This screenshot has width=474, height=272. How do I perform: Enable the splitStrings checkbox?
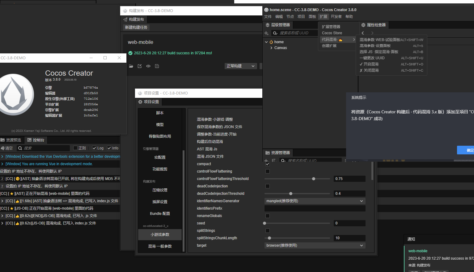pyautogui.click(x=268, y=231)
